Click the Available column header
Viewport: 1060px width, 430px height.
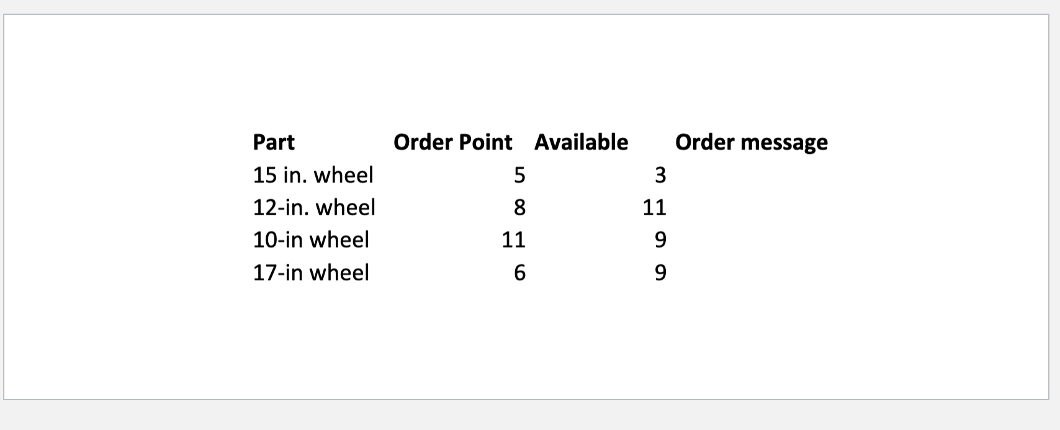581,143
